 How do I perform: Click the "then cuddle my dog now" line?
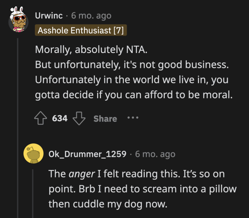(108, 203)
